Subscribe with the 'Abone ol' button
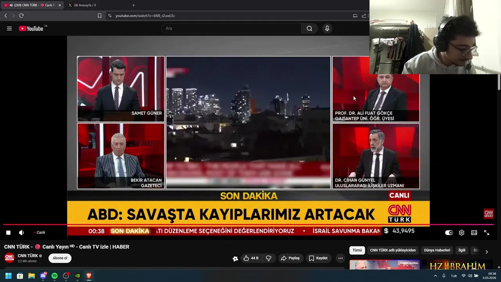This screenshot has width=501, height=282. click(x=60, y=258)
